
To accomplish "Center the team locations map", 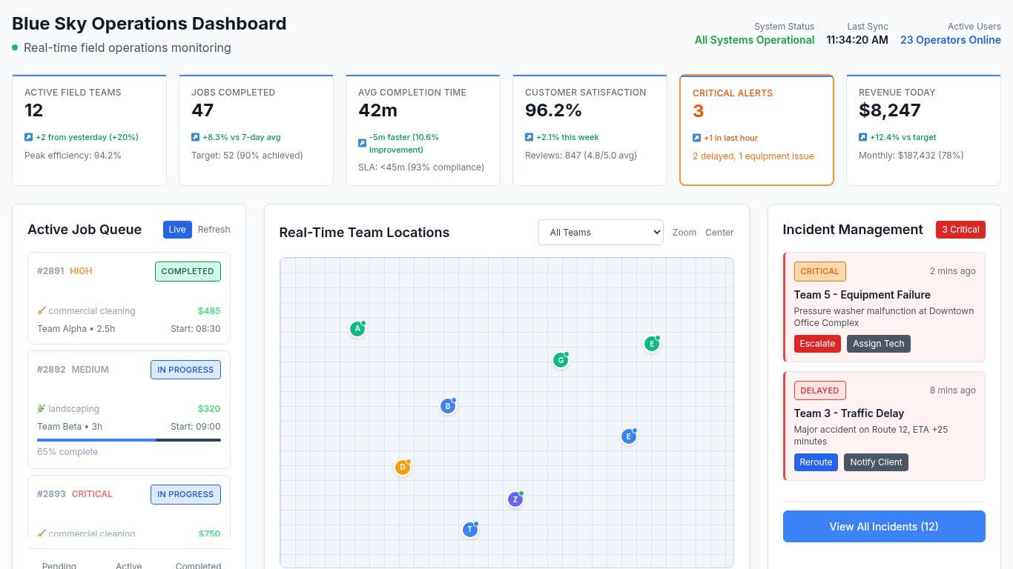I will pos(719,233).
